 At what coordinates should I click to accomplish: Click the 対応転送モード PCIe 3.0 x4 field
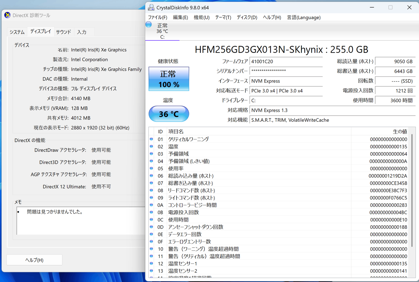[286, 91]
